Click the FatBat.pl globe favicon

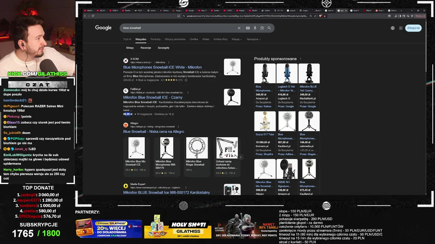coord(126,91)
